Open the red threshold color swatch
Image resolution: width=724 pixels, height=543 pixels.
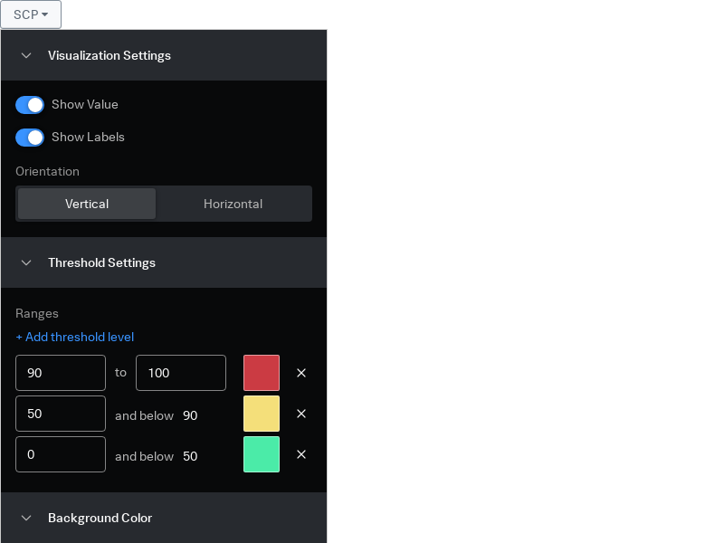click(x=262, y=373)
